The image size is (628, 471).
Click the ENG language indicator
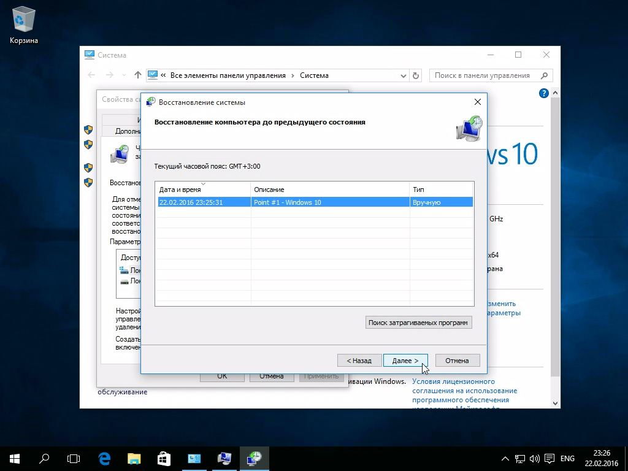(x=567, y=459)
